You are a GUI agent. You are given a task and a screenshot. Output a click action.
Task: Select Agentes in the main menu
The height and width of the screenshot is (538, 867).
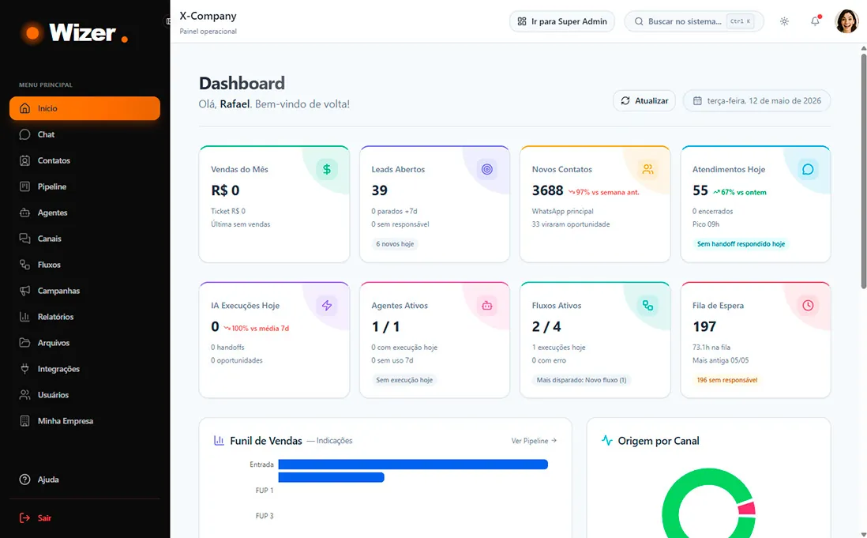(84, 213)
